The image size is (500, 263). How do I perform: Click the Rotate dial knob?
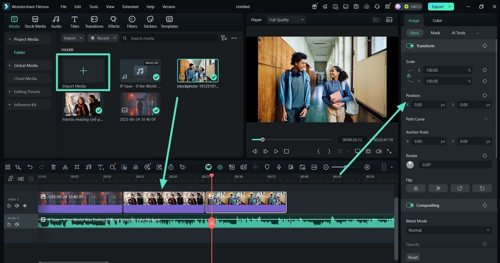(410, 165)
